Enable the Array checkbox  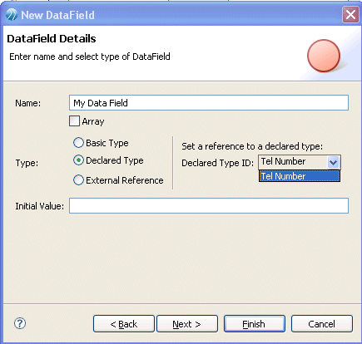74,121
